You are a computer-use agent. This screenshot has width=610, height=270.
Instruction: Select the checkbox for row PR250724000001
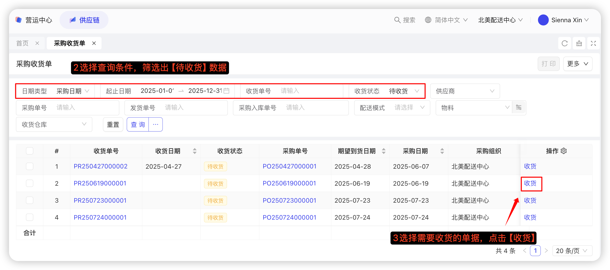coord(29,217)
